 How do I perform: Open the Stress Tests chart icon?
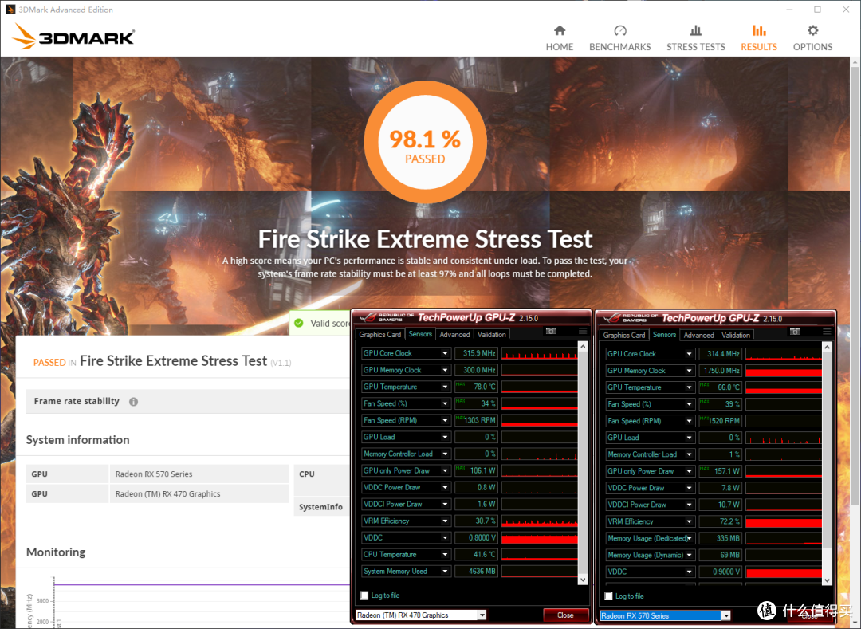tap(696, 30)
